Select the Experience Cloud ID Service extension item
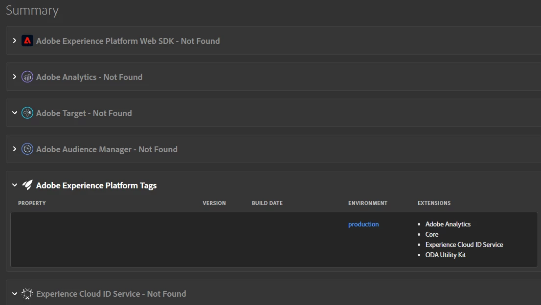This screenshot has height=305, width=541. click(464, 245)
